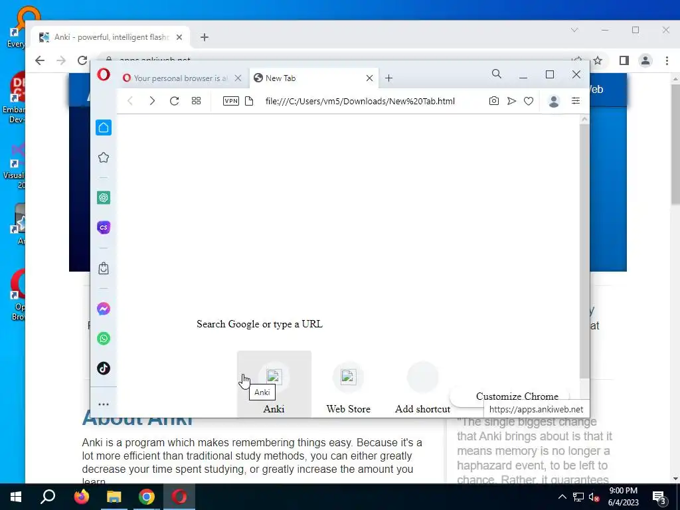The width and height of the screenshot is (680, 510).
Task: Click Opera's Home icon in the sidebar
Action: pyautogui.click(x=103, y=127)
